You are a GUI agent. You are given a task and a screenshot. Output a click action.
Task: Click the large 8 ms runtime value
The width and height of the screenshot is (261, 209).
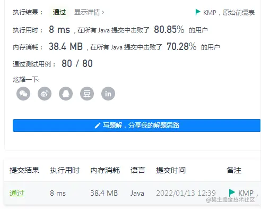(x=59, y=29)
